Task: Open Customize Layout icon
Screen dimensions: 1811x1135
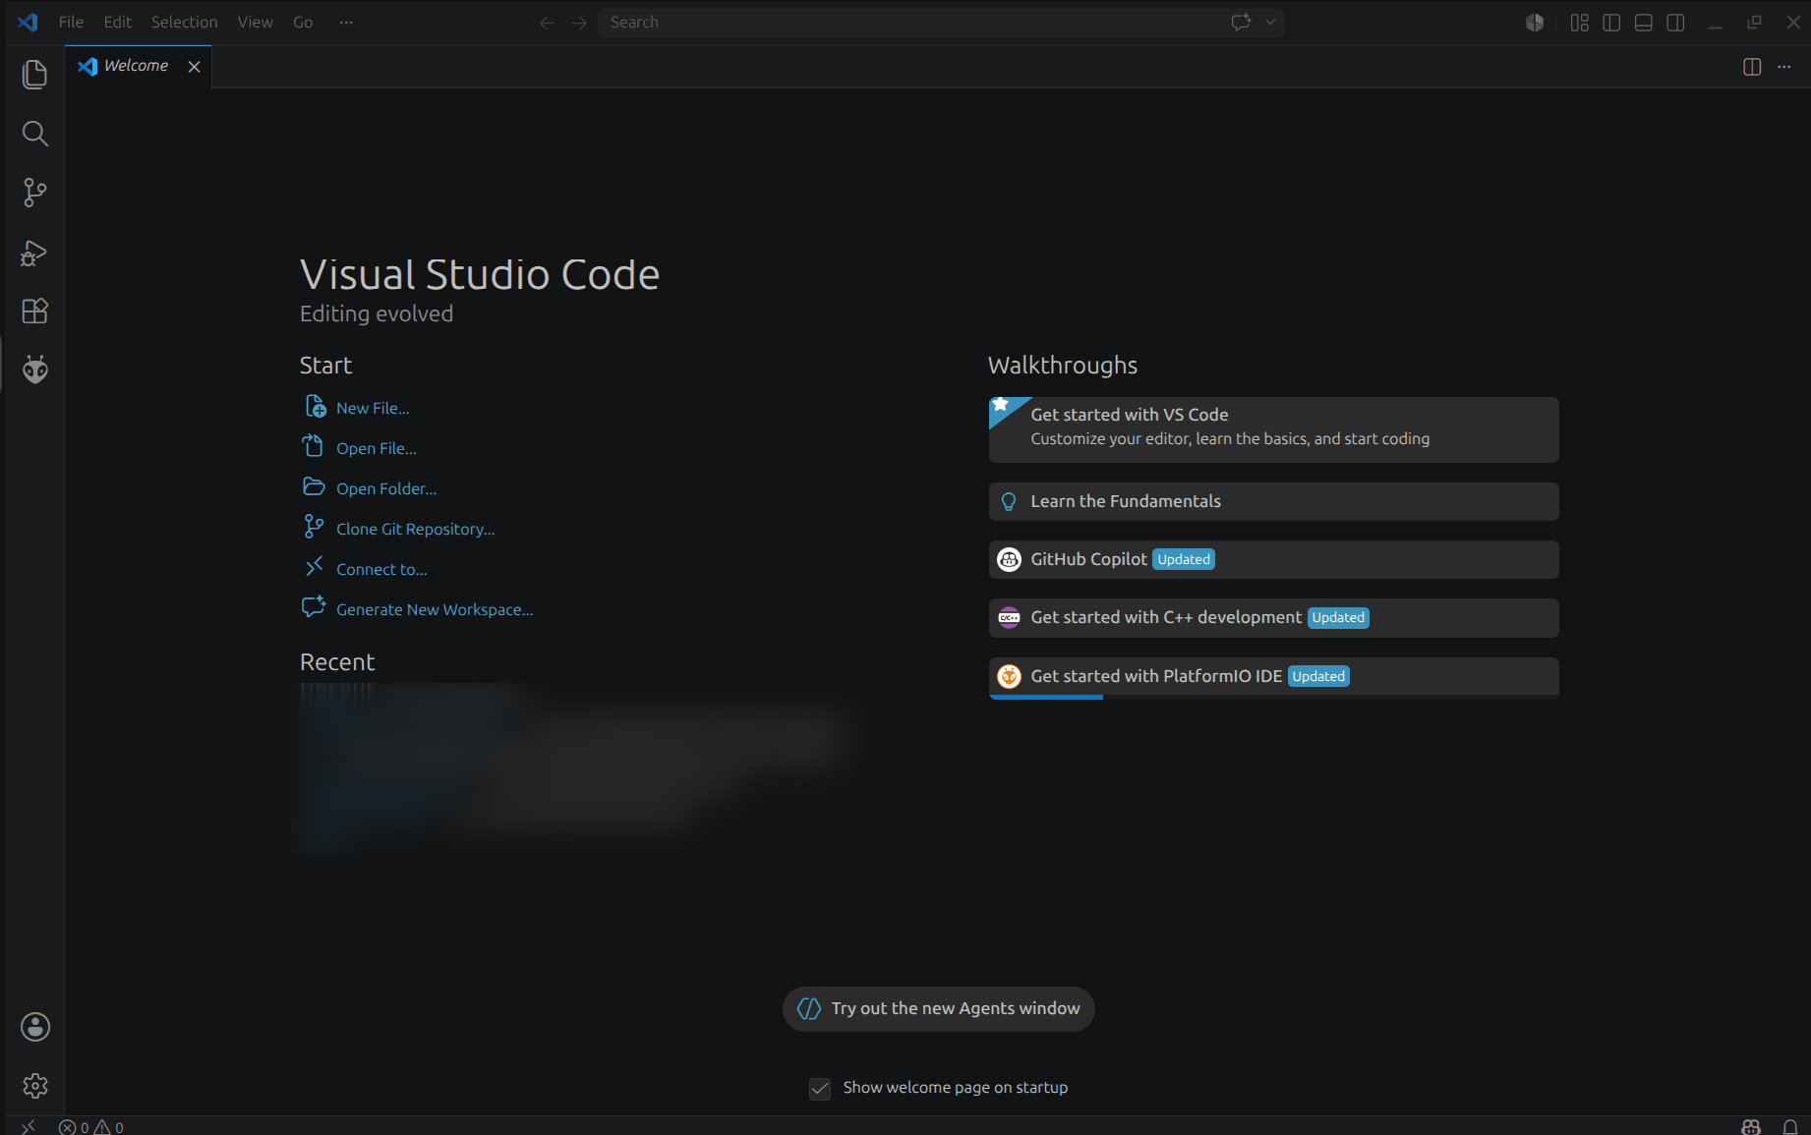Action: click(1579, 23)
